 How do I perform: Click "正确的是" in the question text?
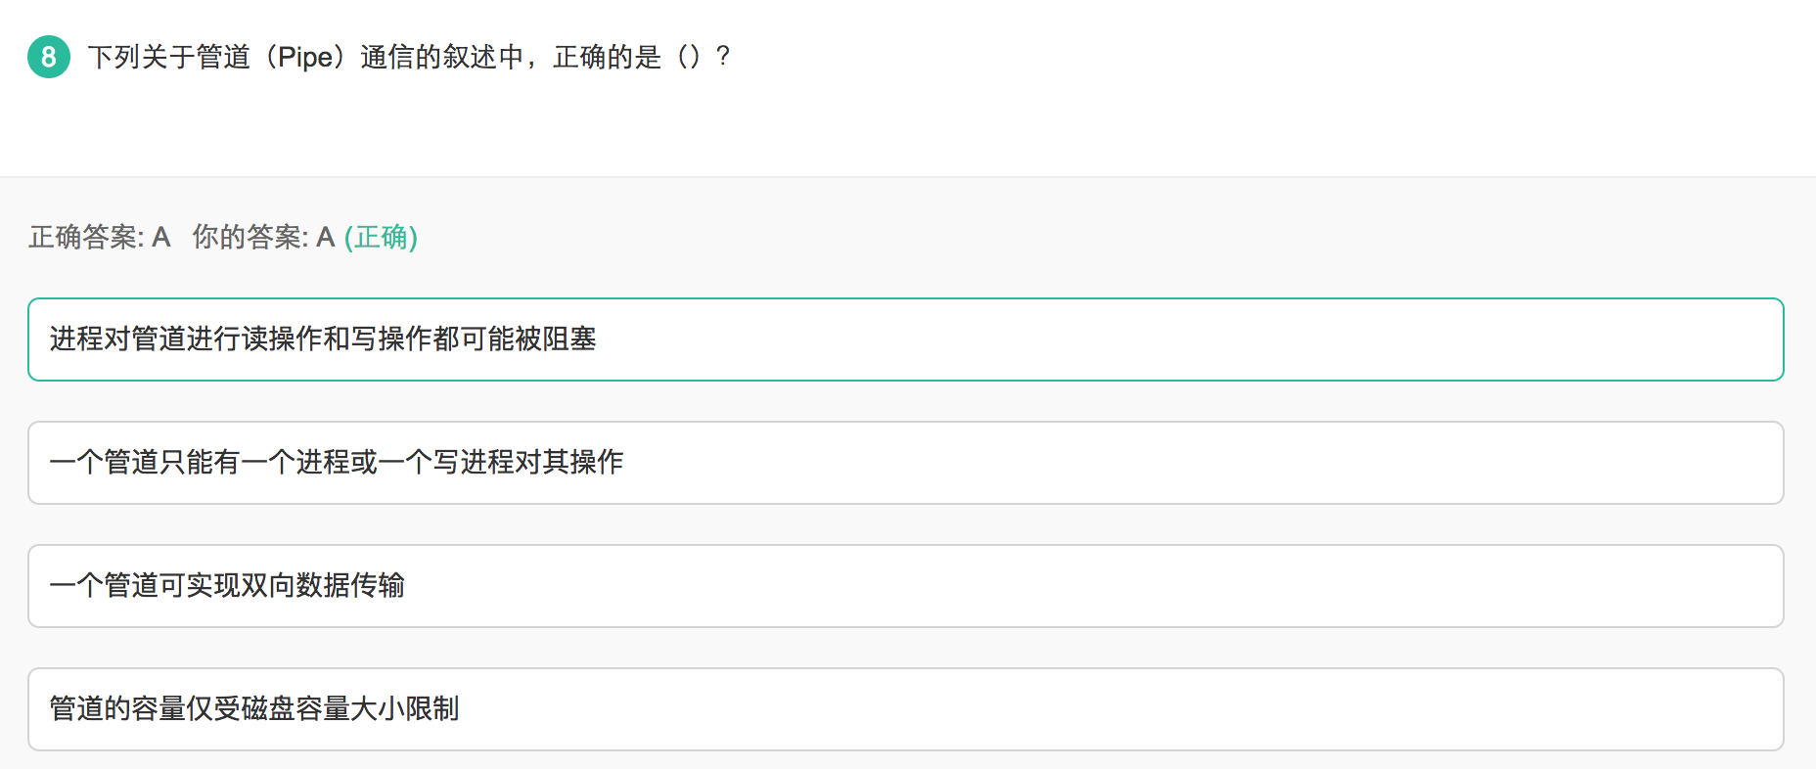coord(607,57)
